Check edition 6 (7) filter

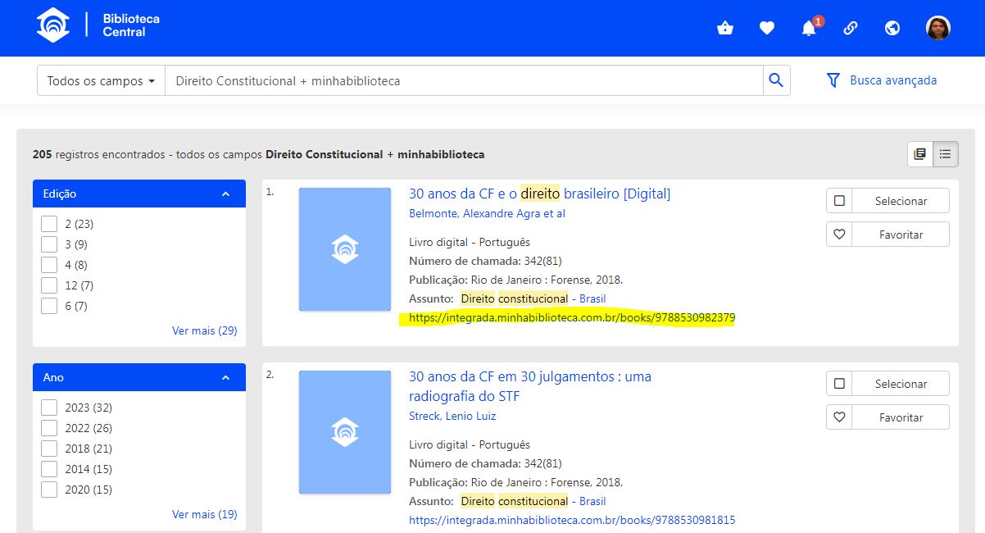[49, 306]
